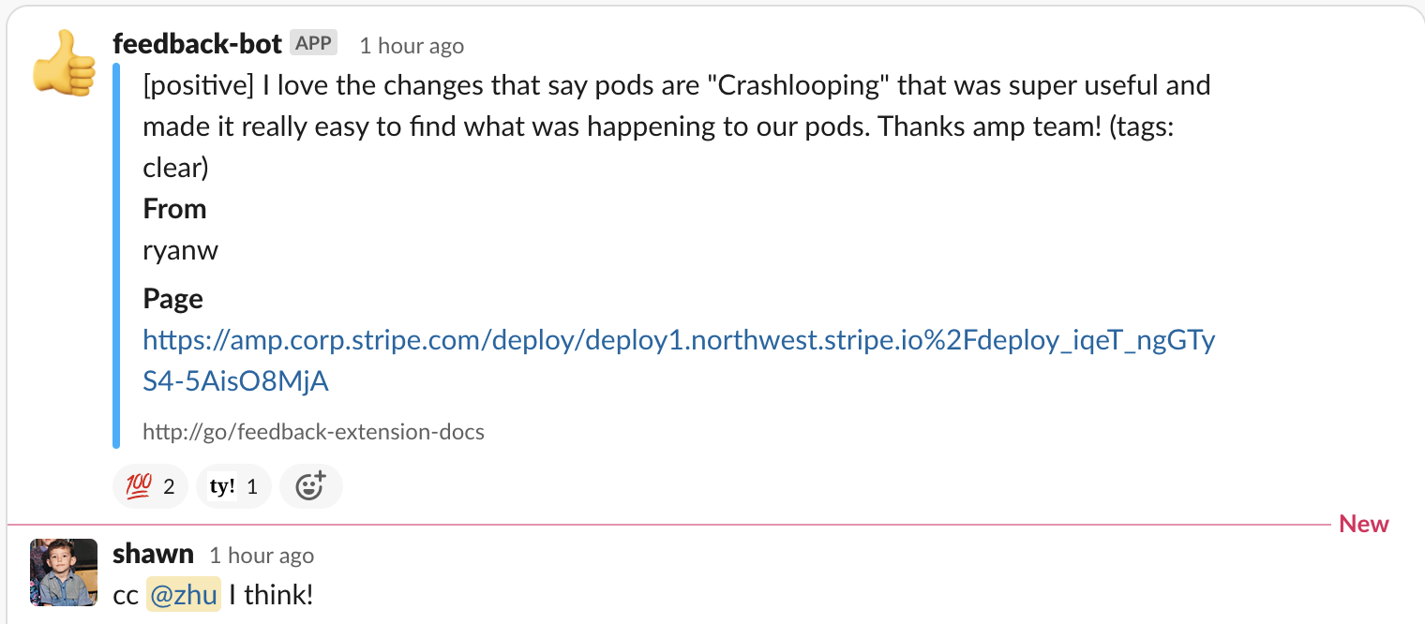1425x624 pixels.
Task: Click the ryanw submitter name
Action: [180, 251]
